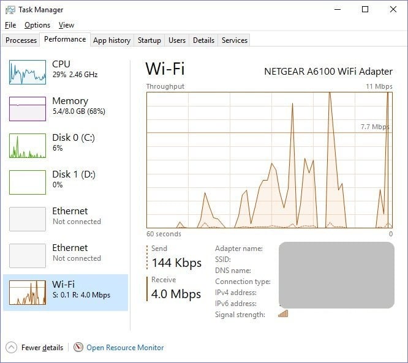Switch to the App history tab

click(x=111, y=40)
